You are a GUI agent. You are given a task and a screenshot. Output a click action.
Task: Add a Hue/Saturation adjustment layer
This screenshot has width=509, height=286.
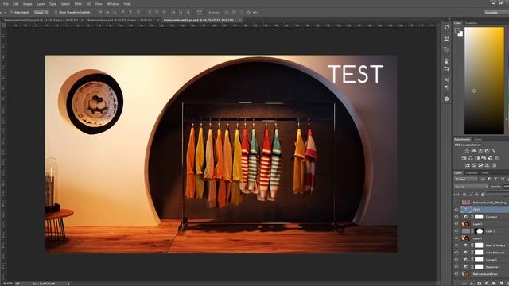464,158
